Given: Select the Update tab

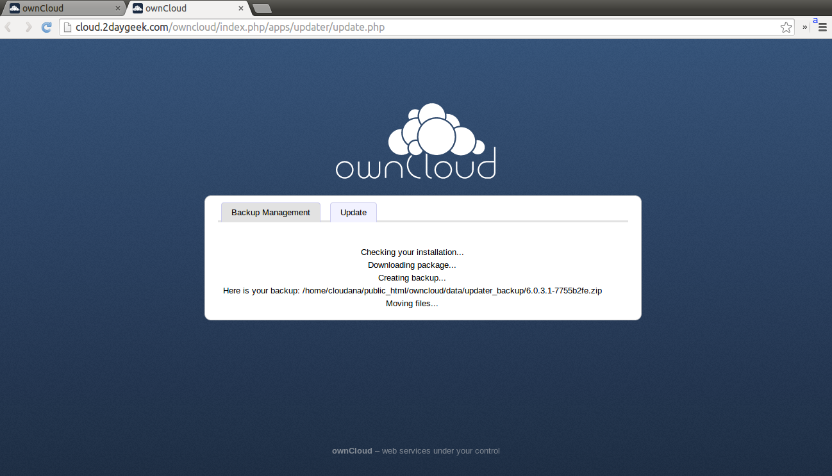Looking at the screenshot, I should pyautogui.click(x=353, y=212).
